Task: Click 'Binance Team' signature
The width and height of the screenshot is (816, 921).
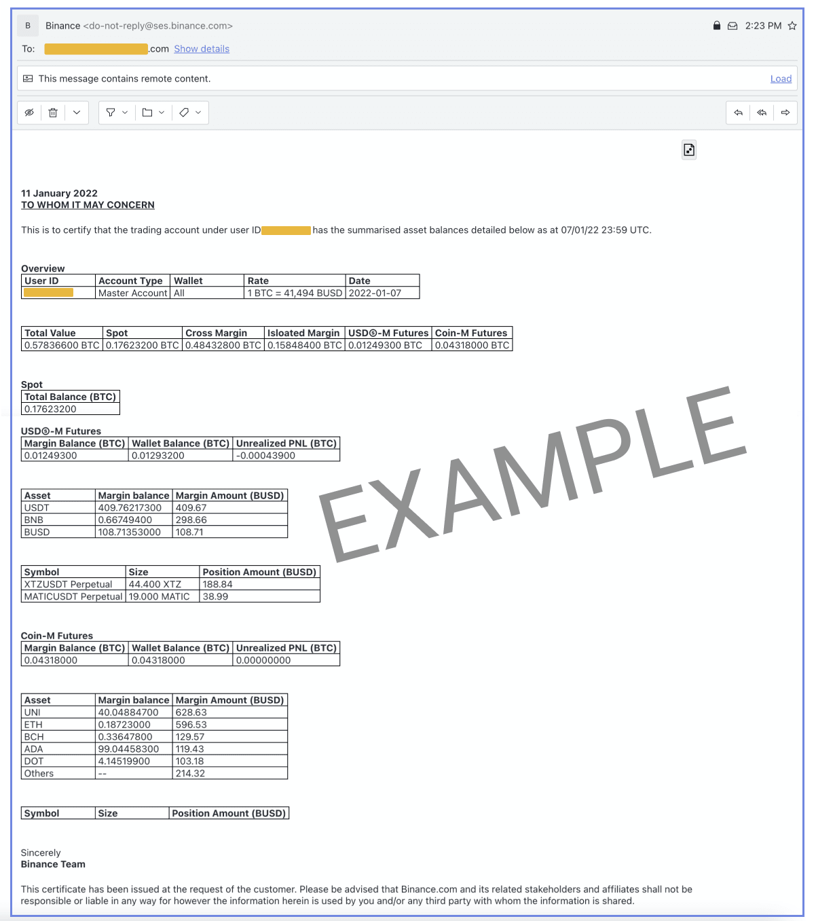Action: pyautogui.click(x=53, y=865)
